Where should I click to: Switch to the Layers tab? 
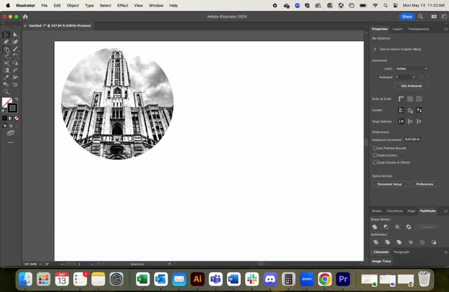pyautogui.click(x=397, y=29)
